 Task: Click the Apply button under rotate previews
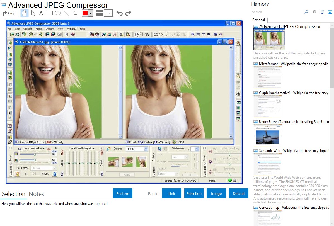point(127,174)
